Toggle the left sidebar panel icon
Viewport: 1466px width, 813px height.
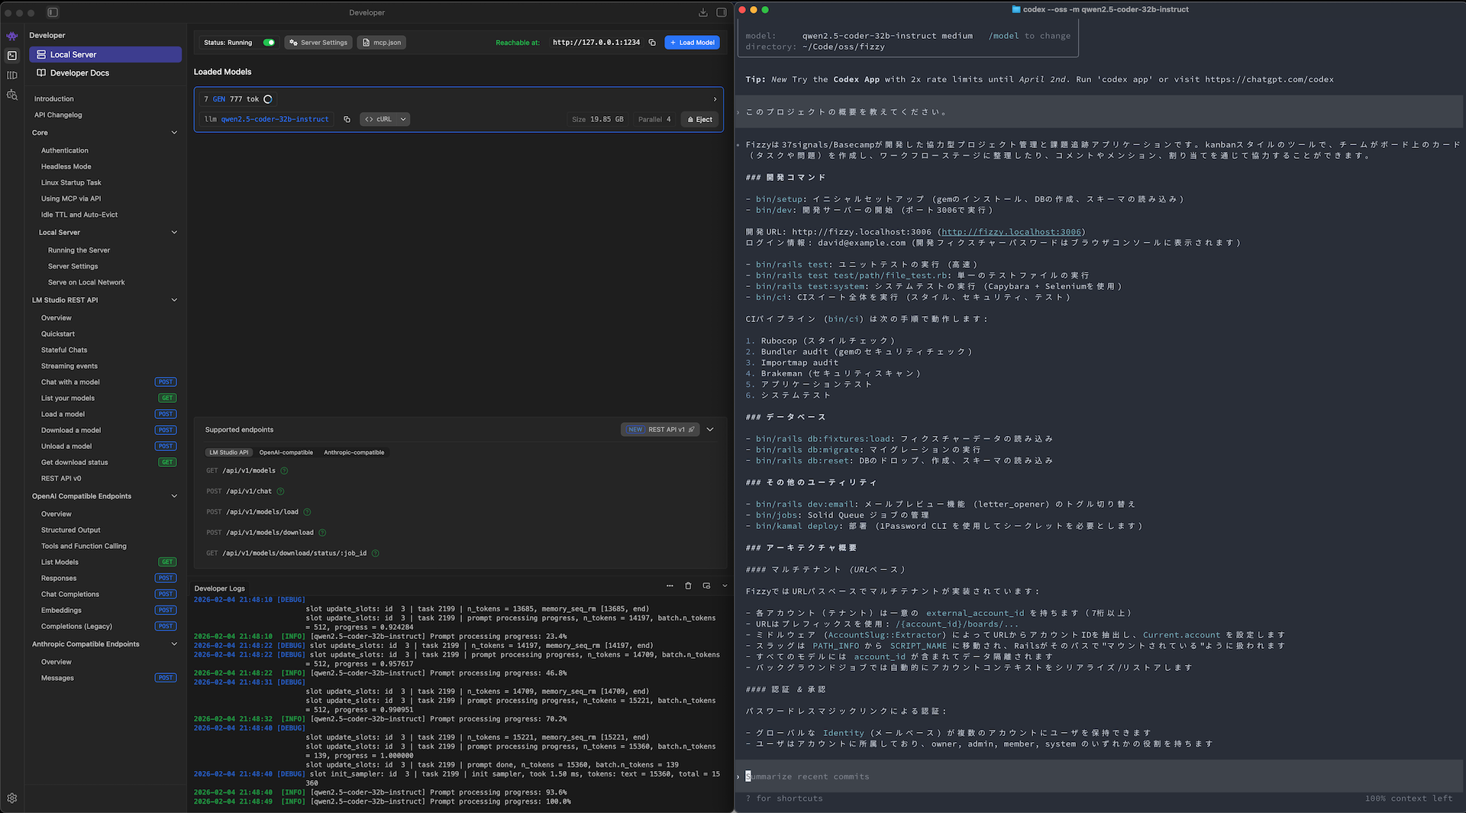coord(53,12)
